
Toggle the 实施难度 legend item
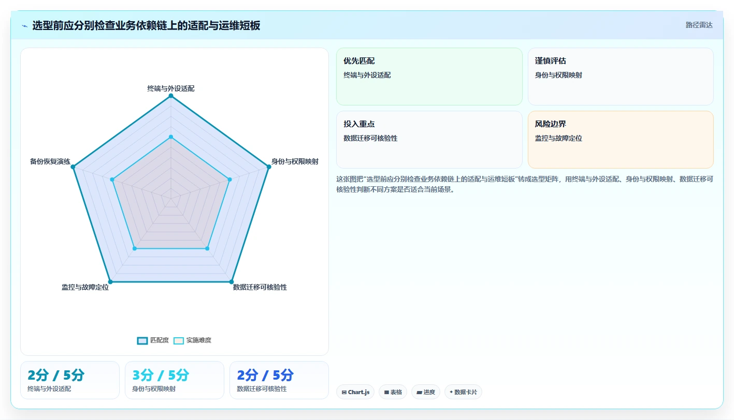click(x=192, y=340)
